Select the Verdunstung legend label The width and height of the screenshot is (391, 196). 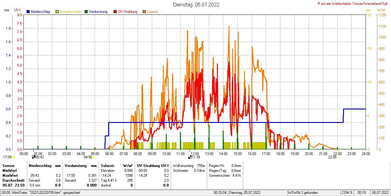point(98,12)
